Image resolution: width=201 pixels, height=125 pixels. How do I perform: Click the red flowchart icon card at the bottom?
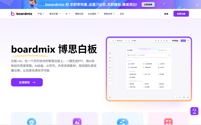tap(168, 118)
